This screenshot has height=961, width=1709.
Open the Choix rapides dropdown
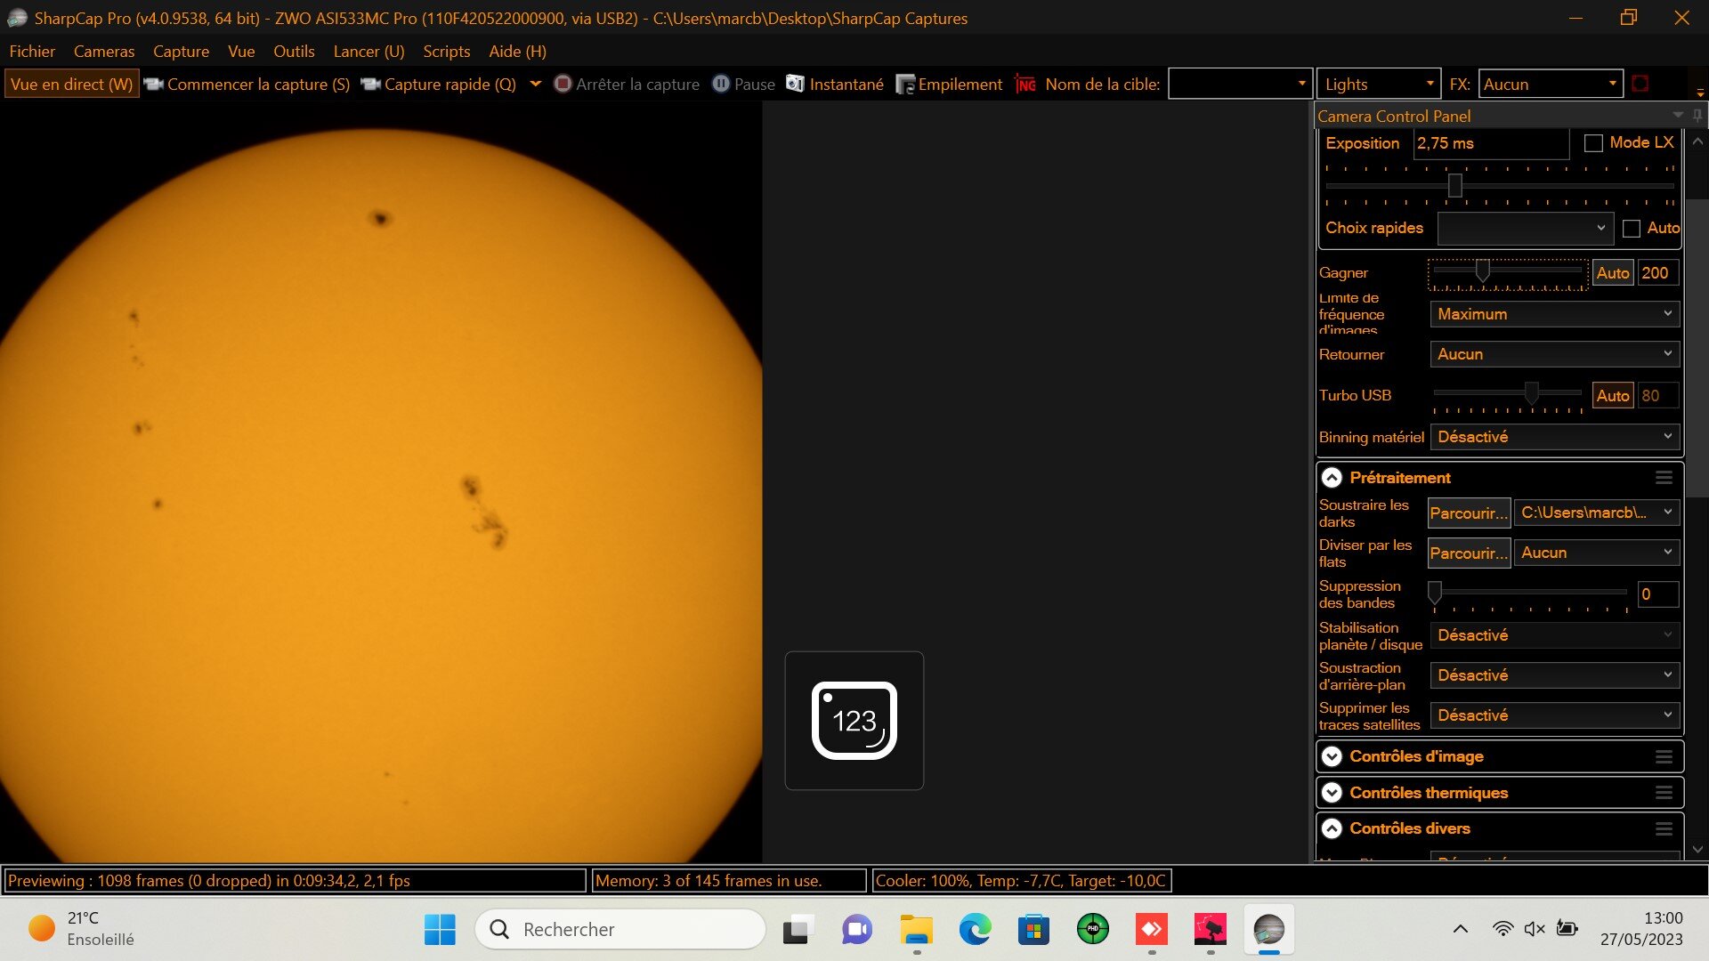(1525, 228)
